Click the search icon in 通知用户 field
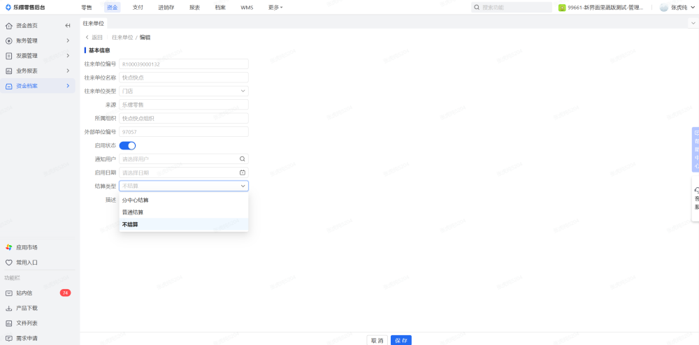This screenshot has width=699, height=345. tap(243, 159)
